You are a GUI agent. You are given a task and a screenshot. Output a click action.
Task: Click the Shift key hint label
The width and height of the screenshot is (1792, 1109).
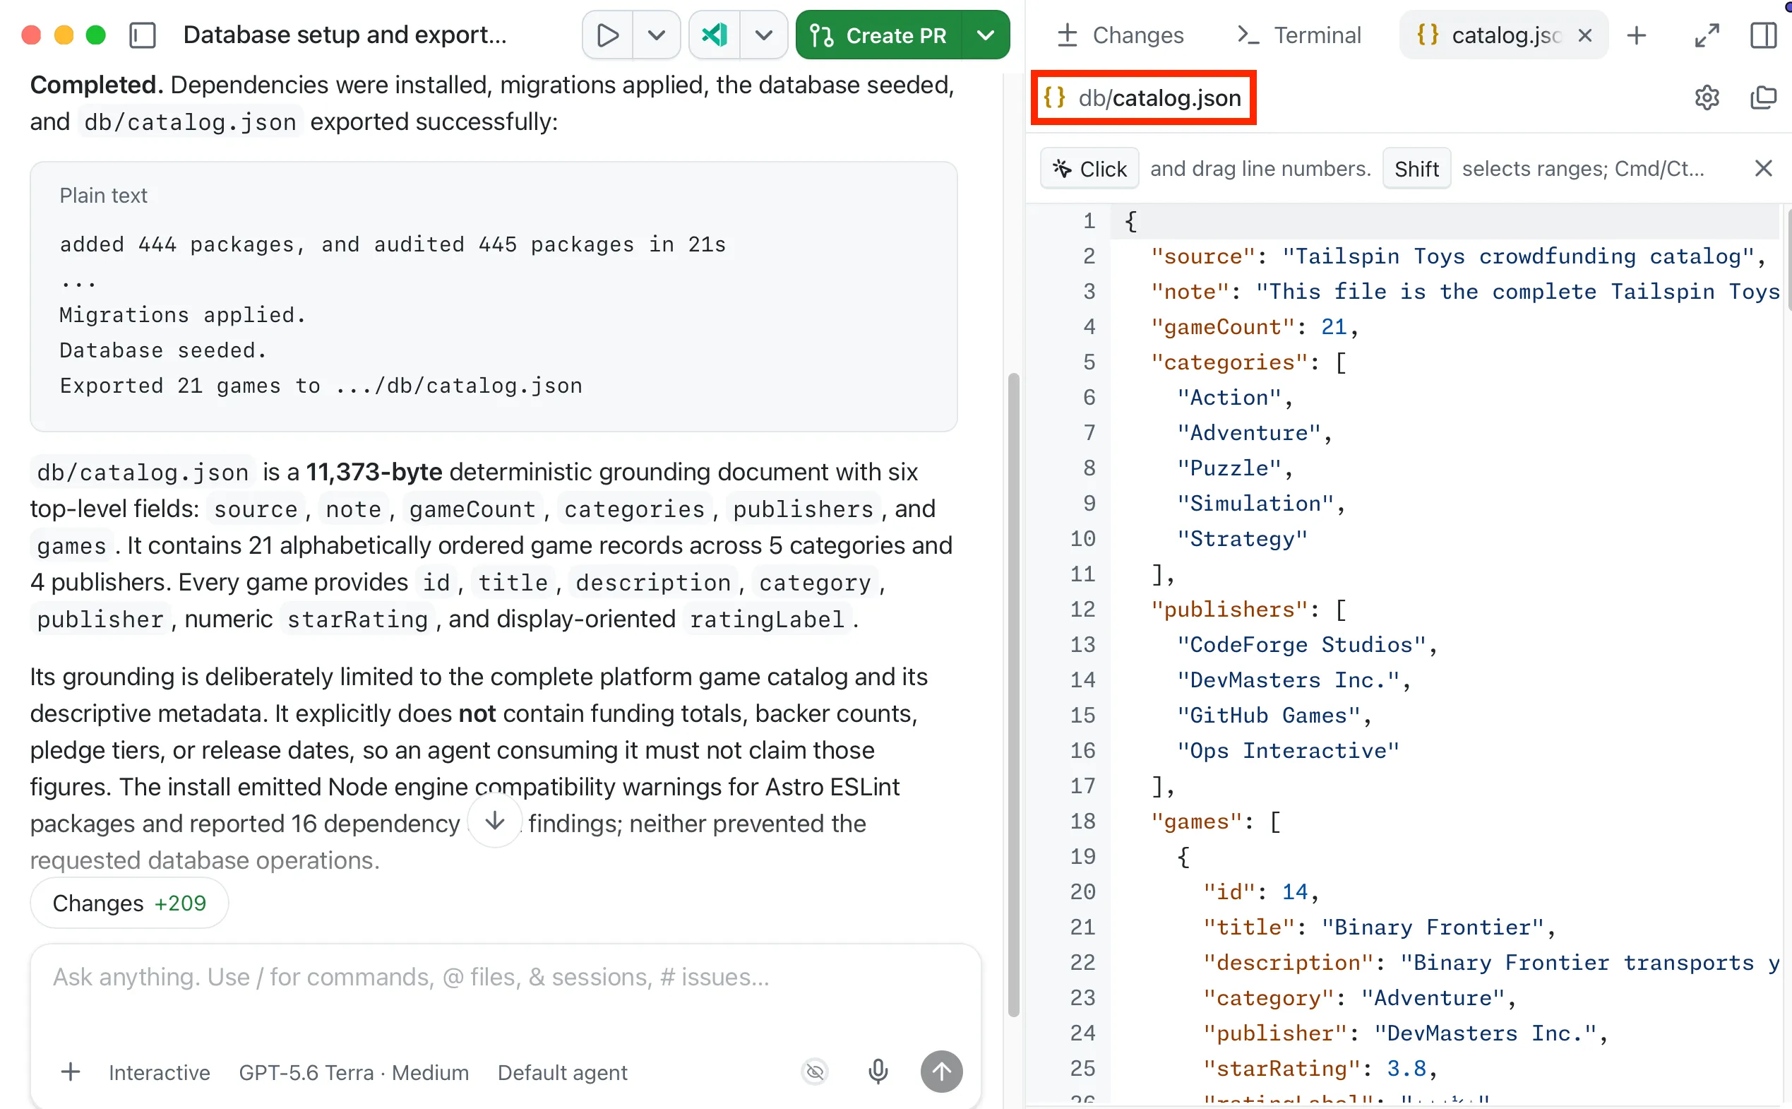coord(1416,169)
